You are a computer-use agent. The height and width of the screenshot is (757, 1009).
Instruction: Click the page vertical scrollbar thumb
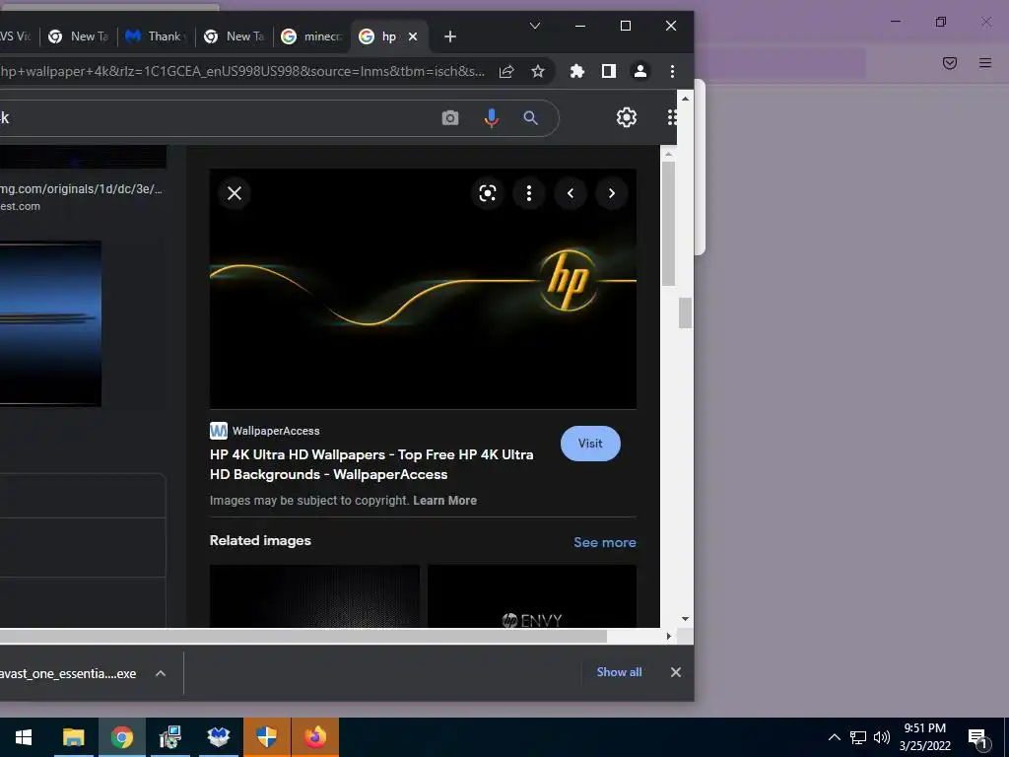coord(686,312)
